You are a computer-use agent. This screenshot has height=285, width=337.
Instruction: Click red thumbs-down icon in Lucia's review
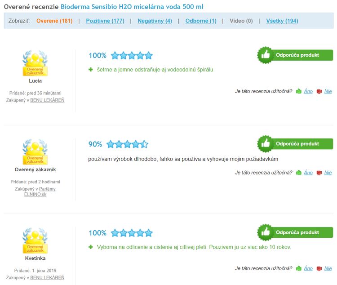[x=319, y=91]
